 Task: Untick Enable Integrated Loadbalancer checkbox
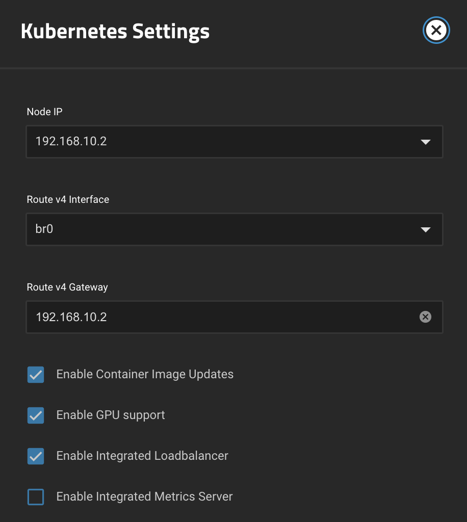[x=36, y=456]
